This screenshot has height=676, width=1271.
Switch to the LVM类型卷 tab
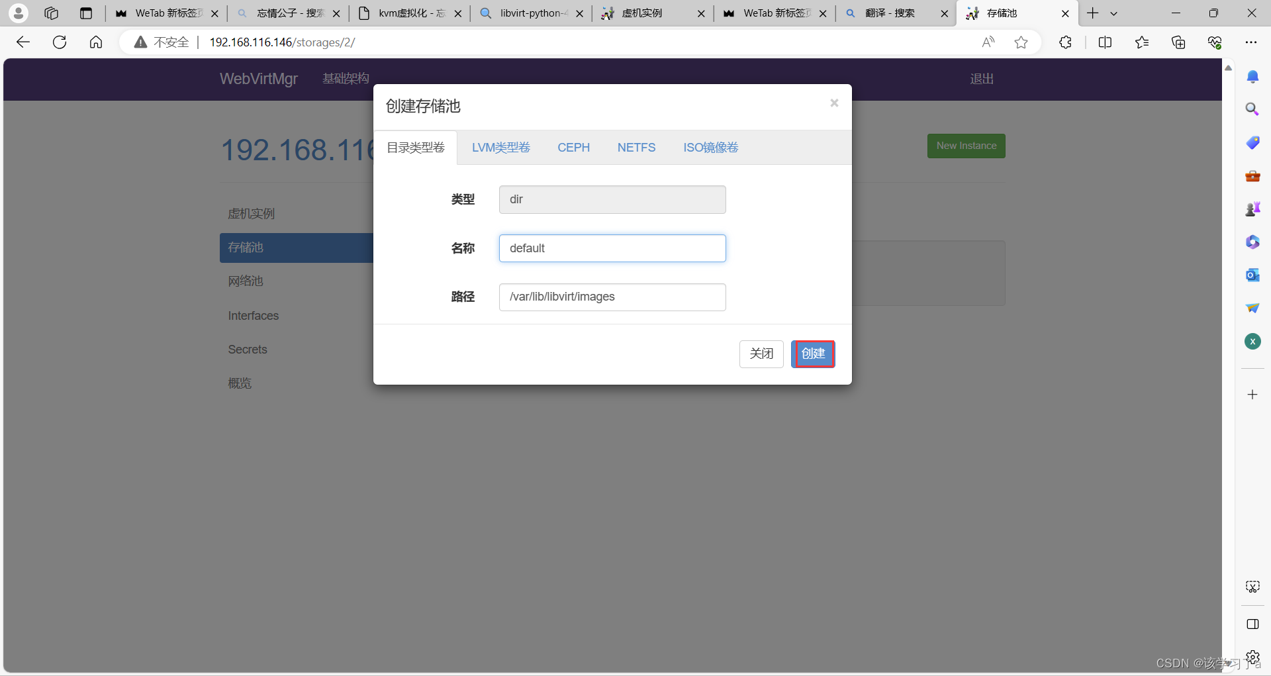501,148
